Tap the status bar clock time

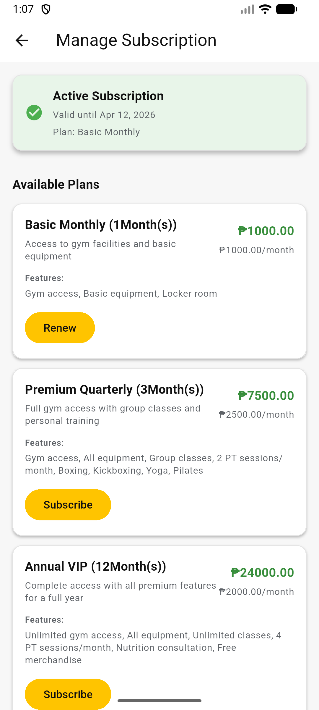tap(23, 9)
